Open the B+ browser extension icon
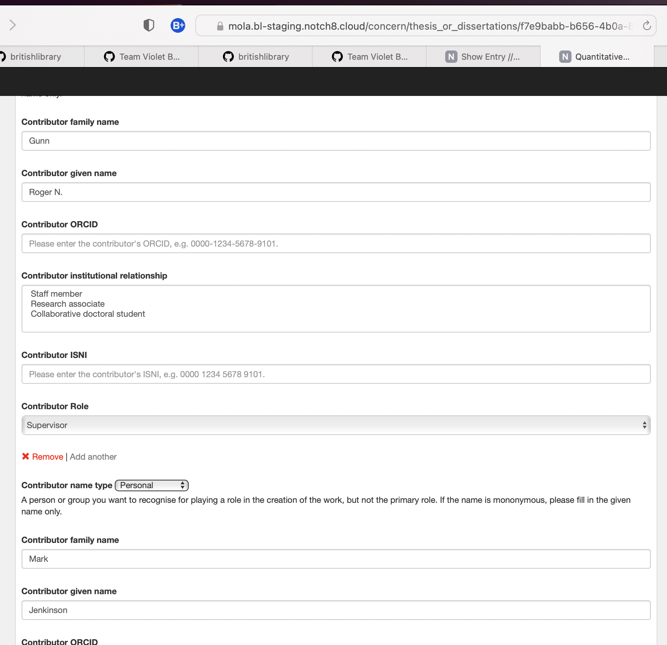The height and width of the screenshot is (645, 667). pos(178,25)
